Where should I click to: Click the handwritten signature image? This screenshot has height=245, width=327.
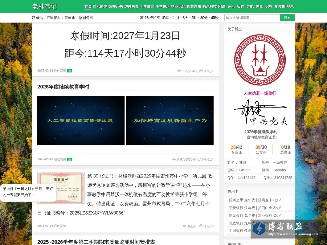(x=260, y=112)
